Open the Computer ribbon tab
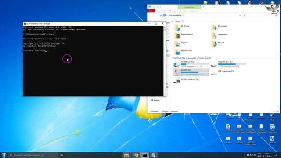Screen dimensions: 281x158 coord(162,11)
